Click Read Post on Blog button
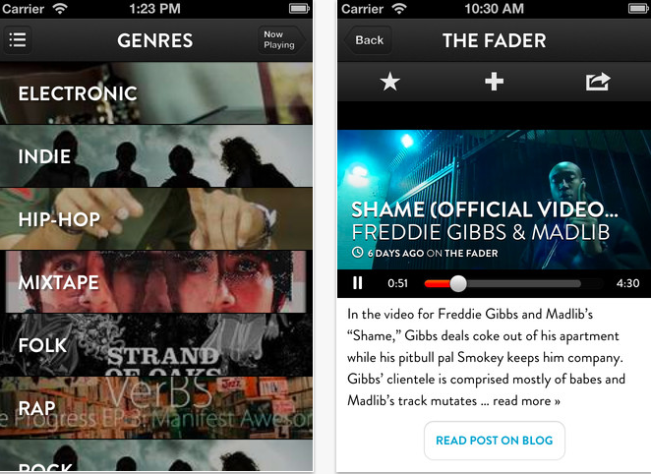Screen dimensions: 651x474 click(x=494, y=441)
